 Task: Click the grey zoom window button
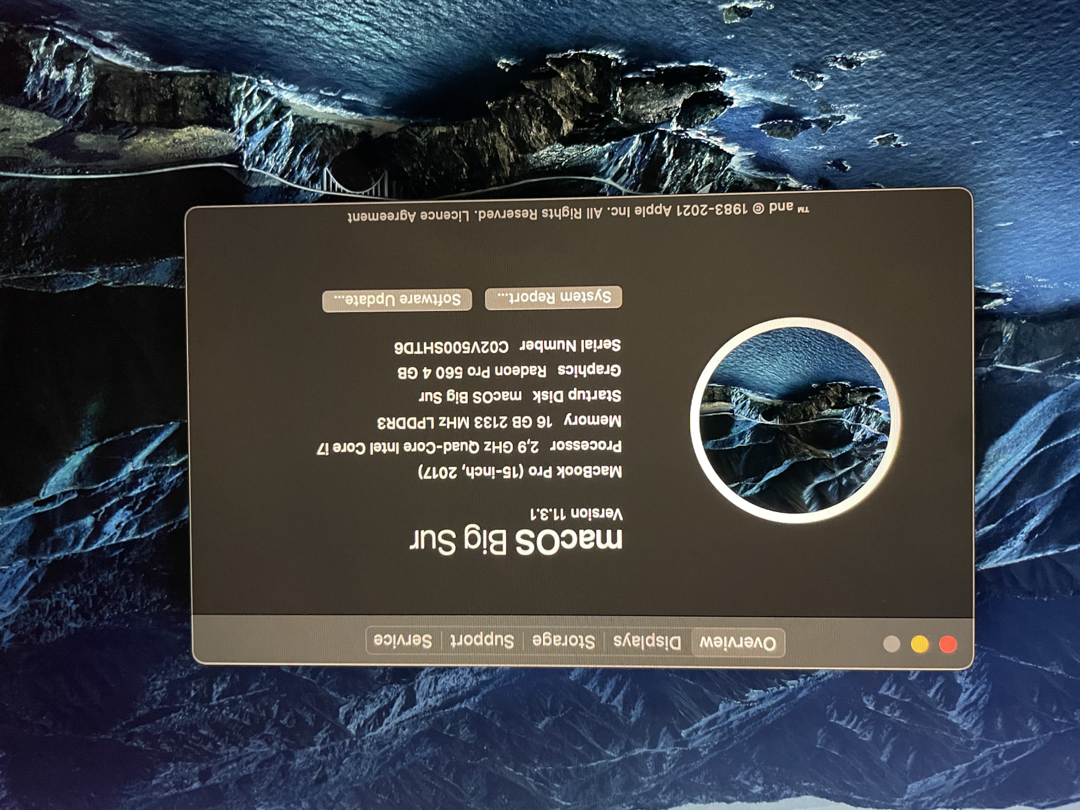(x=891, y=644)
